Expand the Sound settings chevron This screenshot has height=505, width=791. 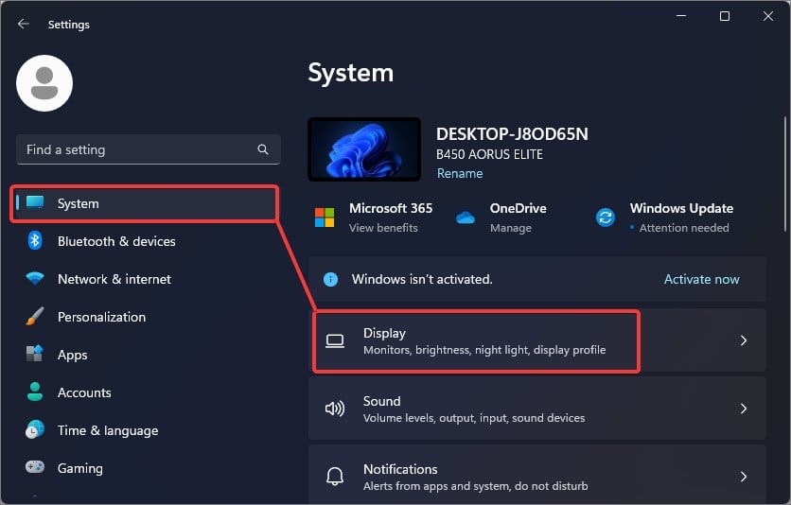[x=744, y=409]
